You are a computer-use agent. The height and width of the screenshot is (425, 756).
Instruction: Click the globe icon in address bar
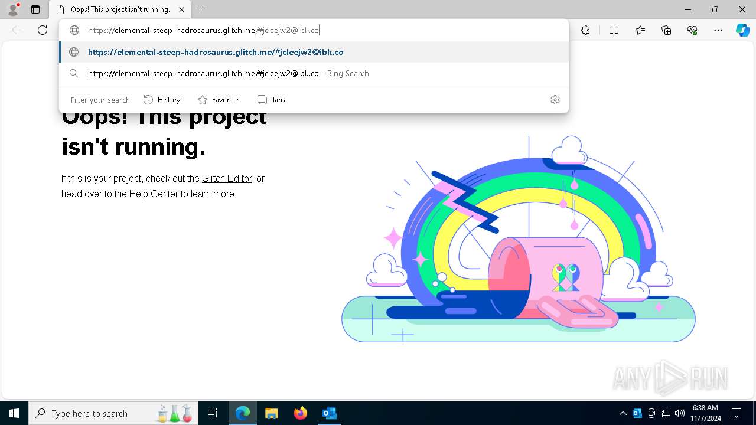coord(74,30)
